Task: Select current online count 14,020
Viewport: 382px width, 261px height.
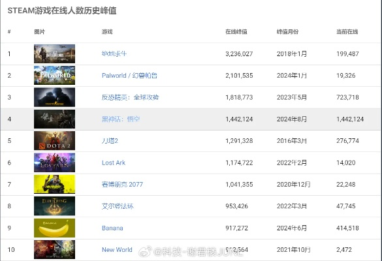Action: (x=346, y=162)
